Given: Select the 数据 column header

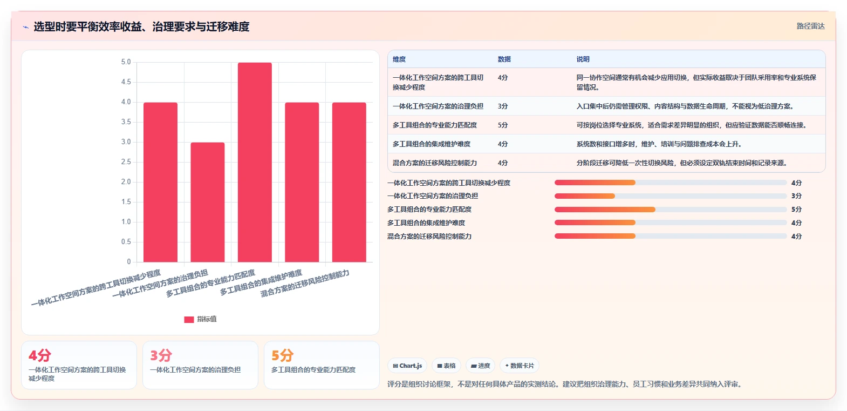Looking at the screenshot, I should click(504, 59).
